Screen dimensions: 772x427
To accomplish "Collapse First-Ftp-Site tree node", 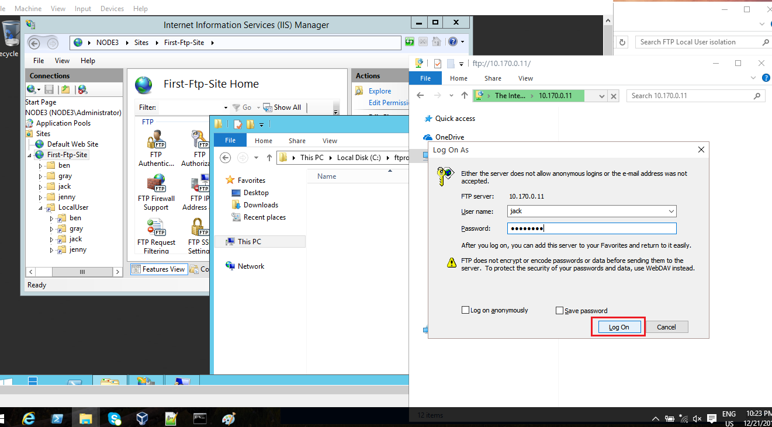I will (x=30, y=155).
